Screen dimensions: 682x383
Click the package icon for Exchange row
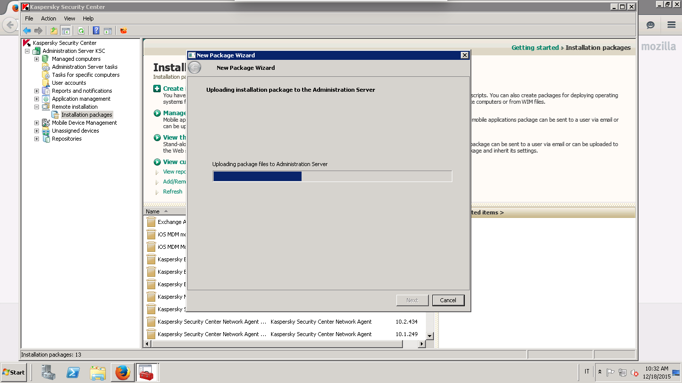[151, 222]
